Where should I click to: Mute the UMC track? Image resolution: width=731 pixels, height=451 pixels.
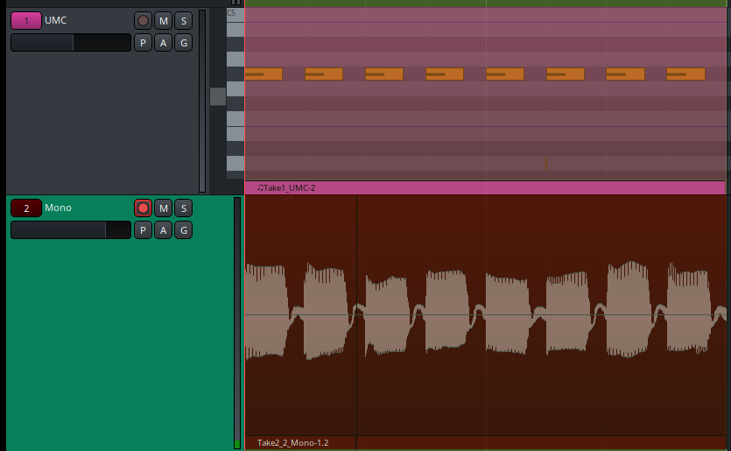(163, 20)
